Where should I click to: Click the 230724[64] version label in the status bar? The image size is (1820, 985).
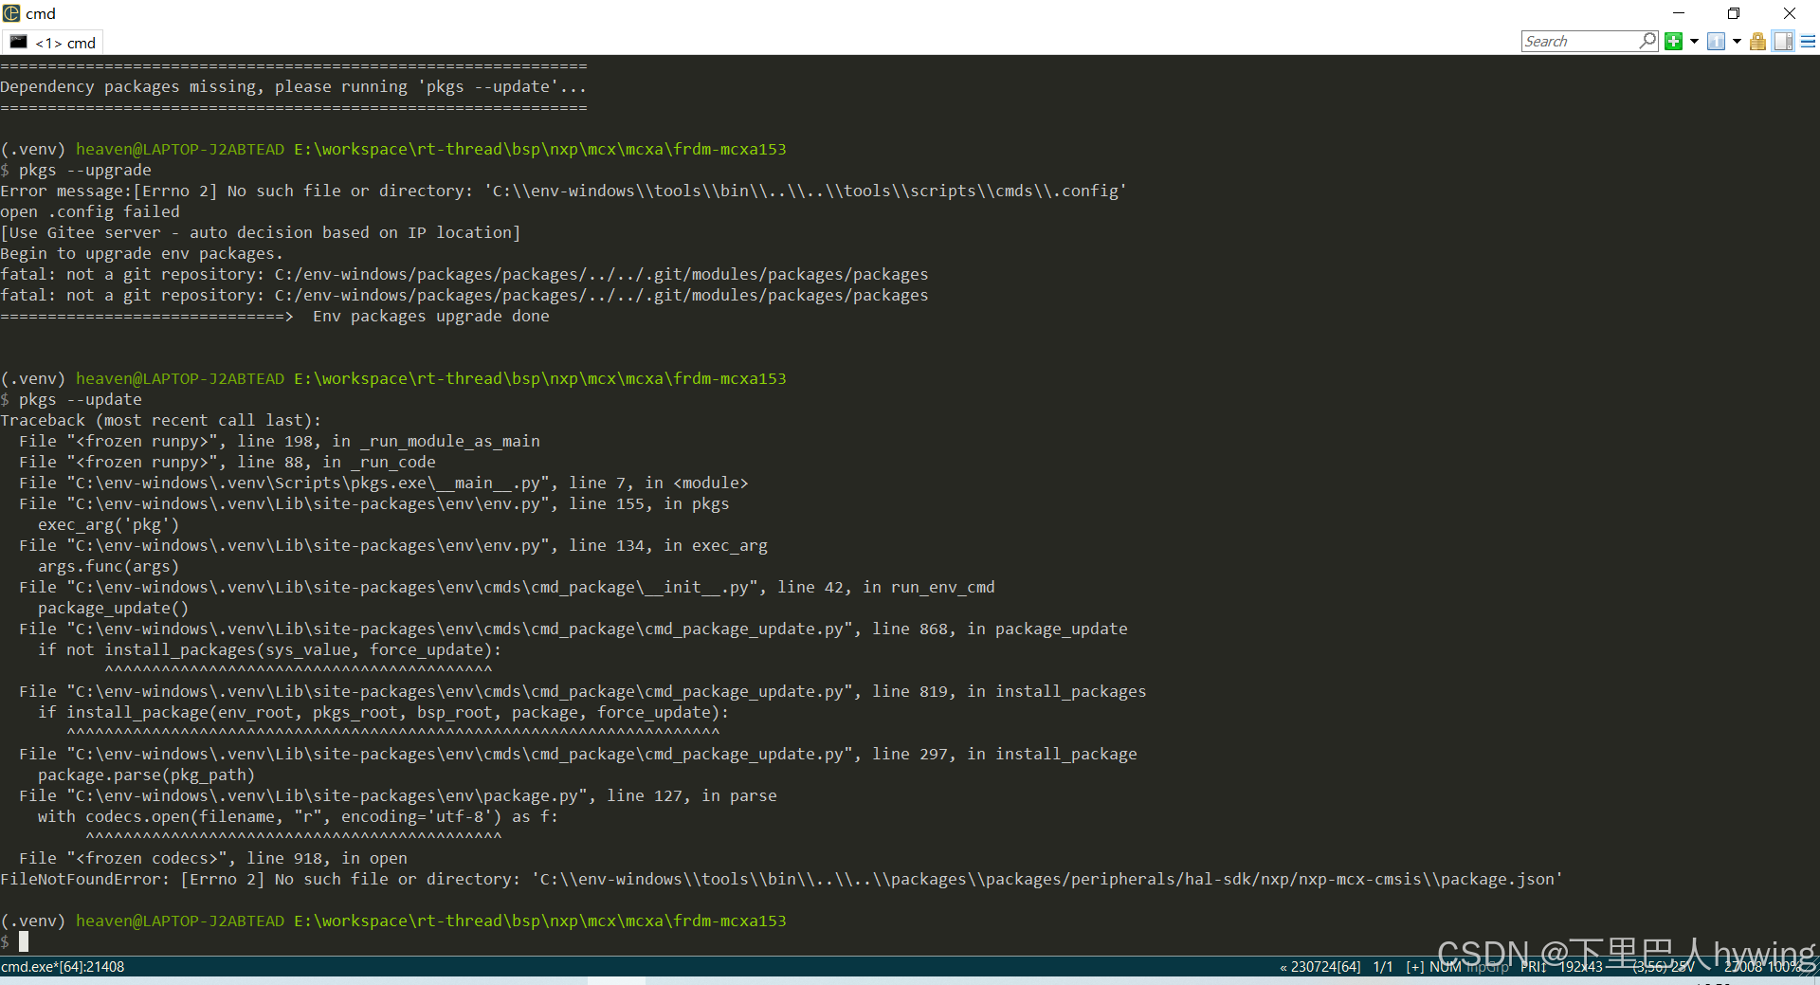(x=1325, y=967)
